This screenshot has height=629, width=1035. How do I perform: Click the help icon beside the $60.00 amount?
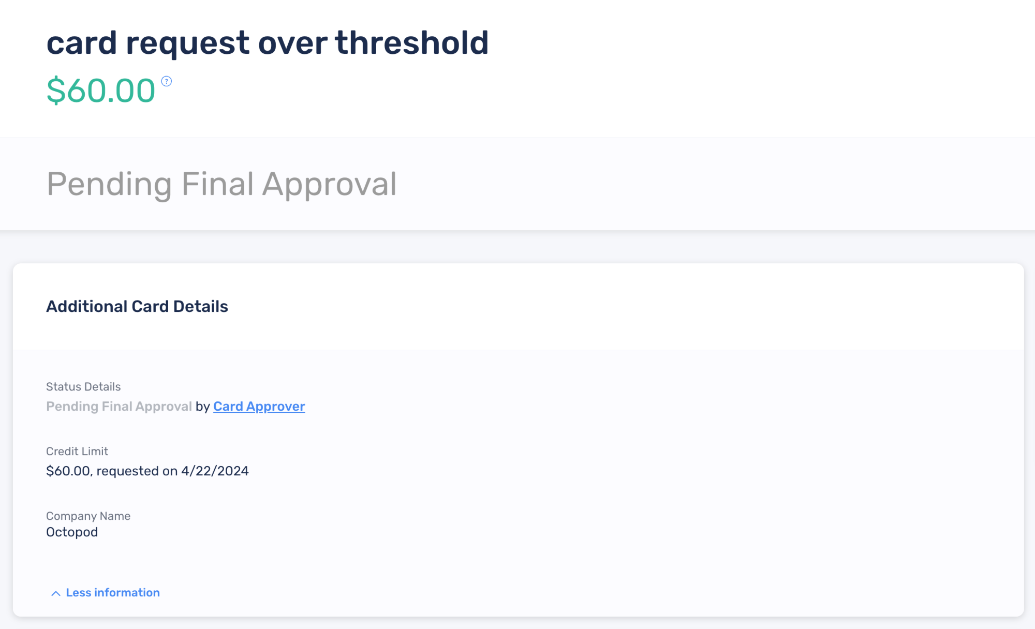[167, 81]
